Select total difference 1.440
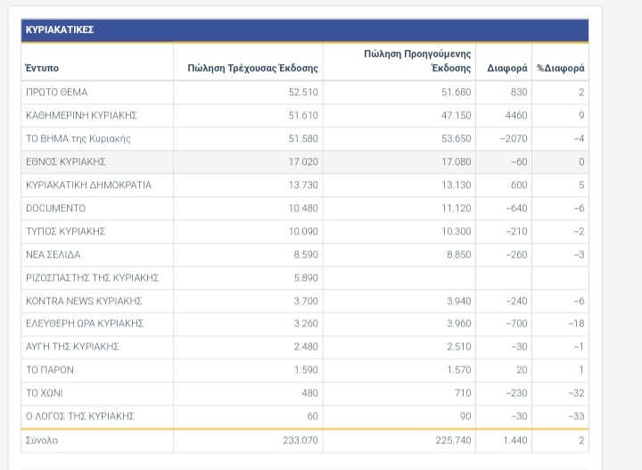Screen dimensions: 642x470 coord(515,441)
